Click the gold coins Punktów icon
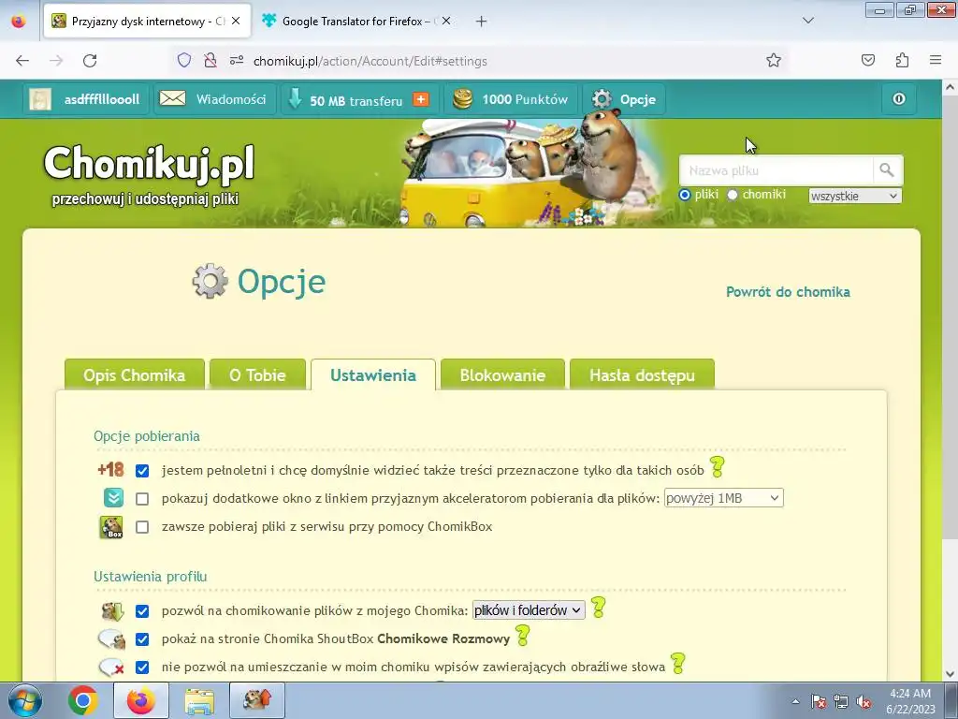This screenshot has width=958, height=719. [462, 99]
